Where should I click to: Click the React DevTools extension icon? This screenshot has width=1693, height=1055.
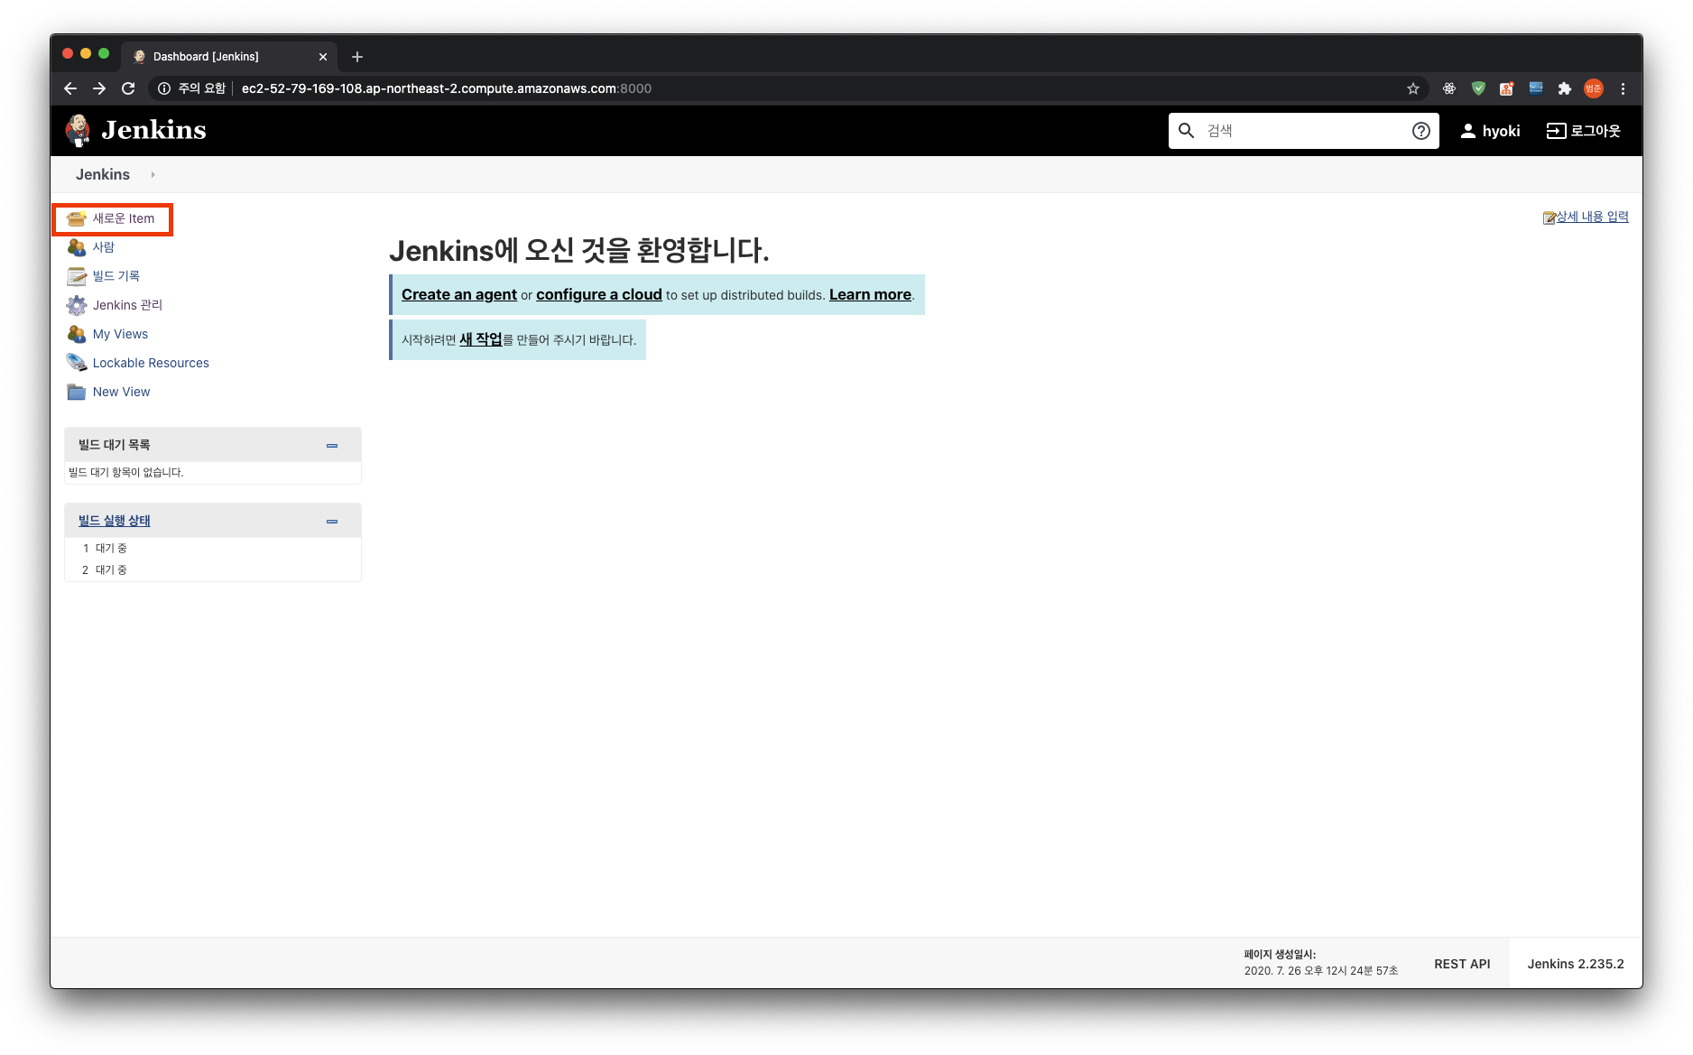pyautogui.click(x=1449, y=88)
